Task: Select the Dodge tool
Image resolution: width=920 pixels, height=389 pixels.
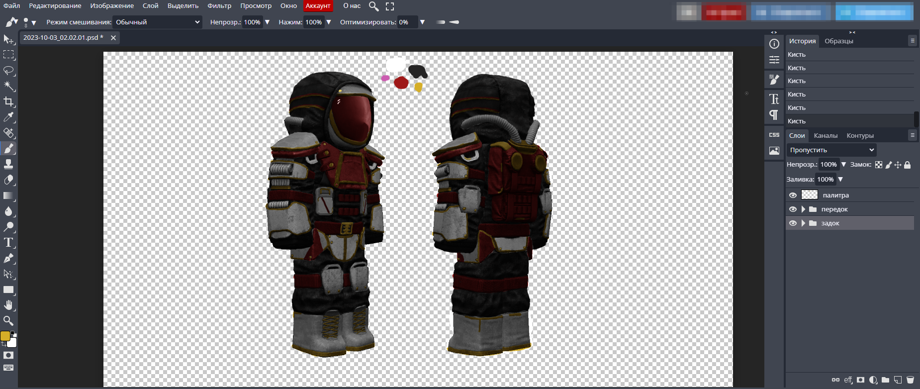Action: tap(8, 227)
